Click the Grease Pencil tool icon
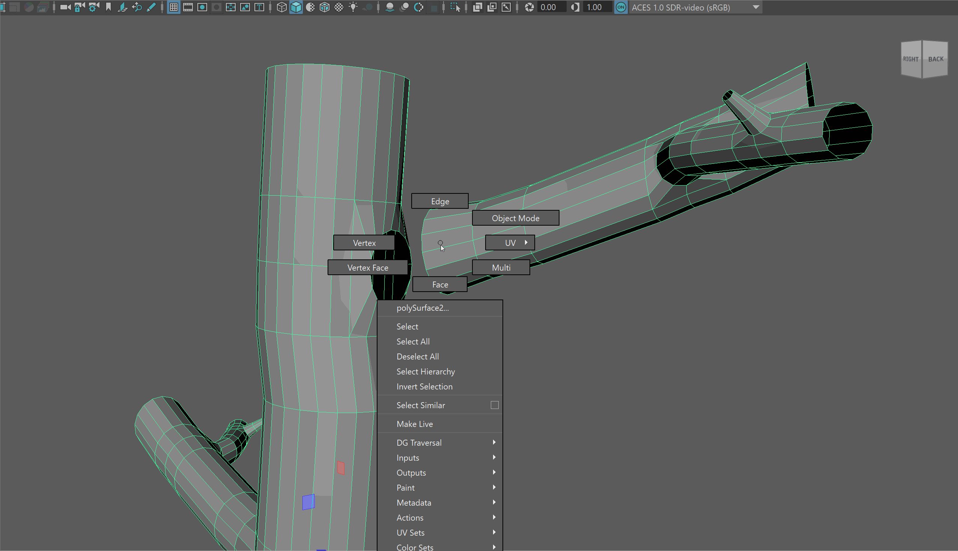Screen dimensions: 958x551 coord(151,7)
